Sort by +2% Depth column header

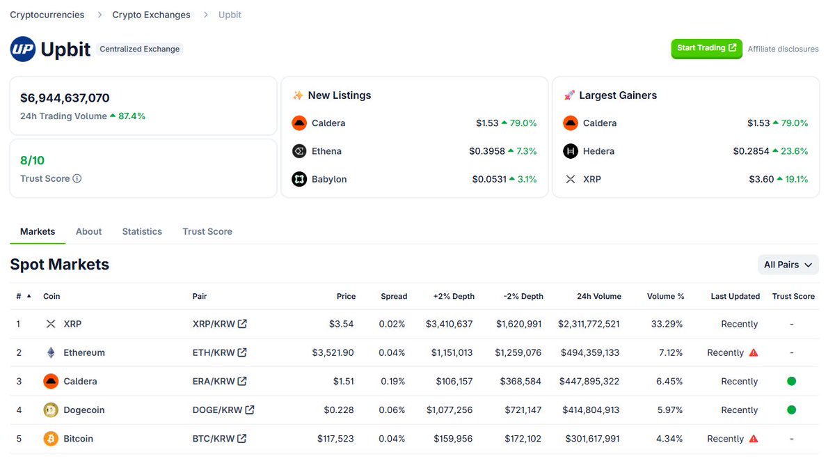click(x=454, y=296)
